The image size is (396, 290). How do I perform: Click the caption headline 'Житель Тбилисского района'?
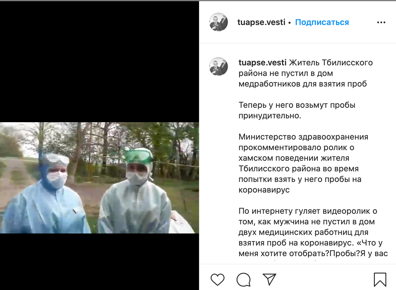coord(306,68)
